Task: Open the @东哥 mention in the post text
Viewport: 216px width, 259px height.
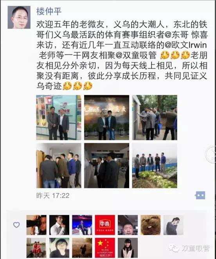Action: pos(176,35)
